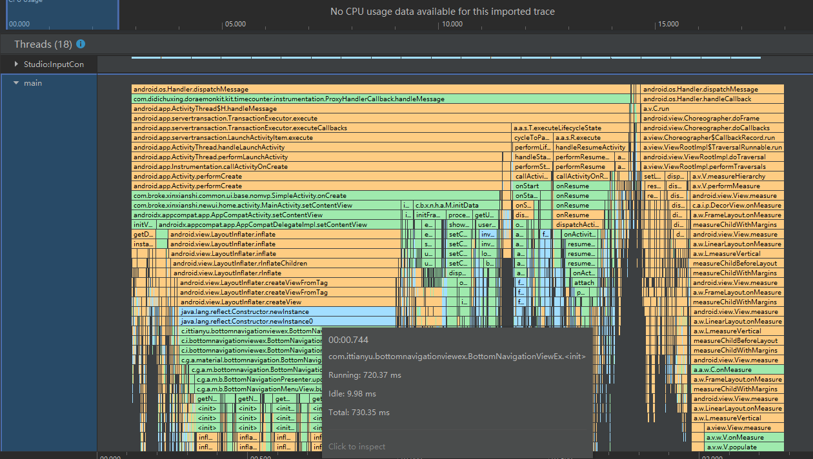Screen dimensions: 813x459
Task: Expand the Studio:InputCon thread row
Action: [17, 64]
